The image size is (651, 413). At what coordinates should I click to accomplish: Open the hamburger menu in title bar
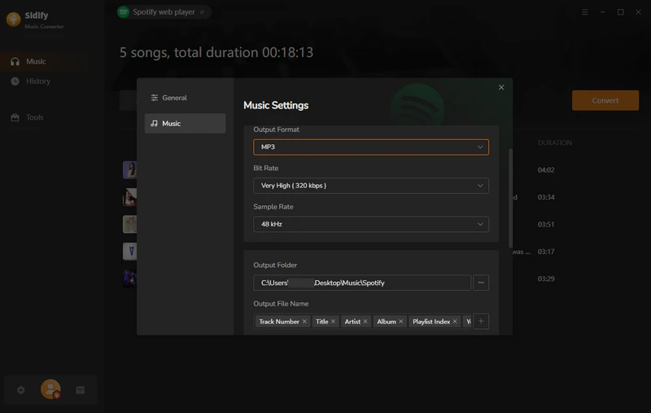pyautogui.click(x=586, y=12)
